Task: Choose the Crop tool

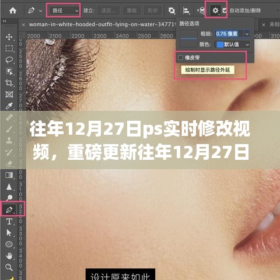Action: point(9,83)
